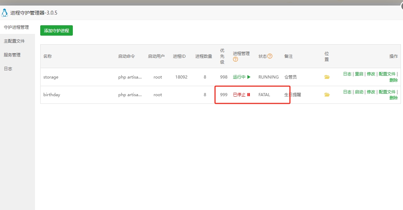Click root user in storage row
This screenshot has width=403, height=210.
(158, 77)
